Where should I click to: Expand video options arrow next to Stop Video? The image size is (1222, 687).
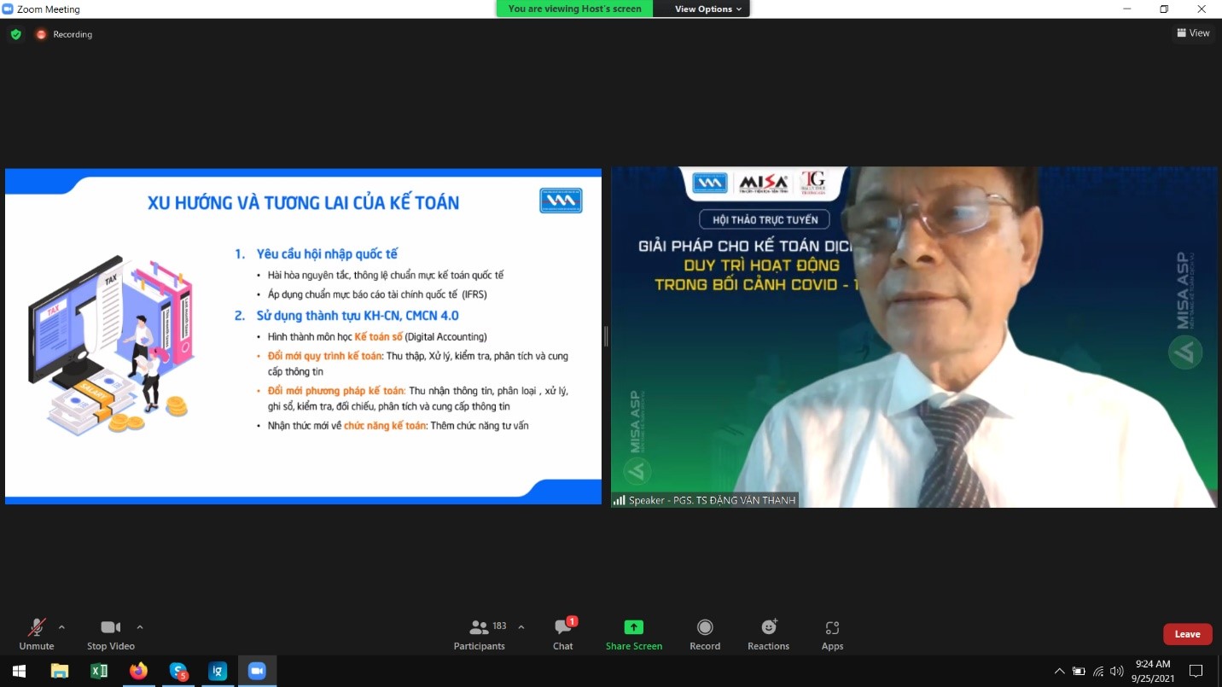tap(140, 627)
